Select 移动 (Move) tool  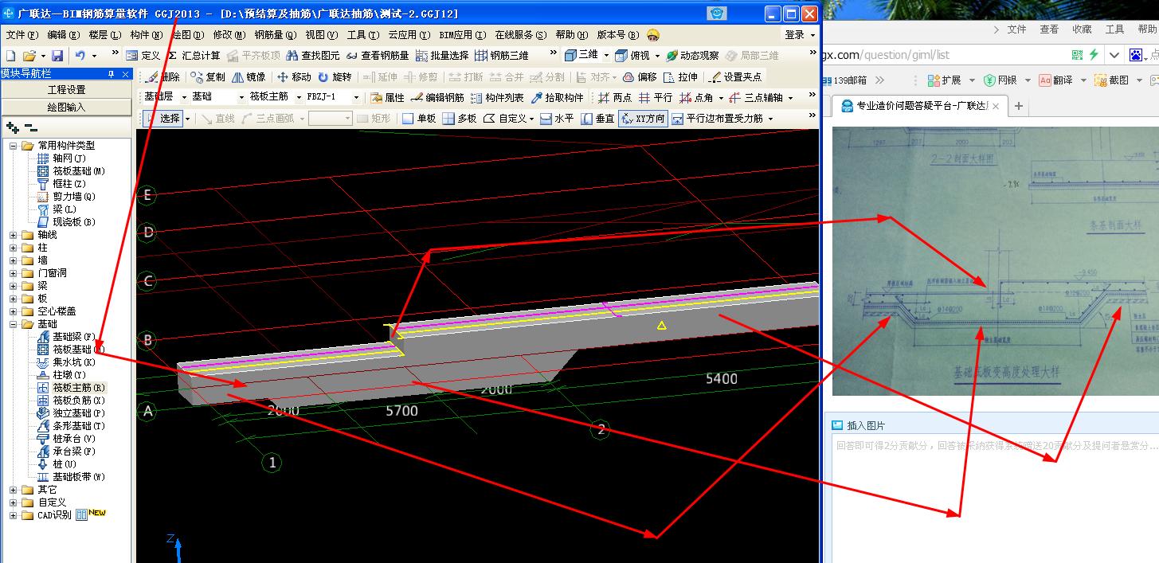[294, 77]
